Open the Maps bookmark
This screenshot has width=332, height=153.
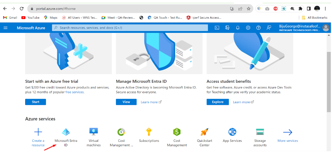(x=51, y=18)
